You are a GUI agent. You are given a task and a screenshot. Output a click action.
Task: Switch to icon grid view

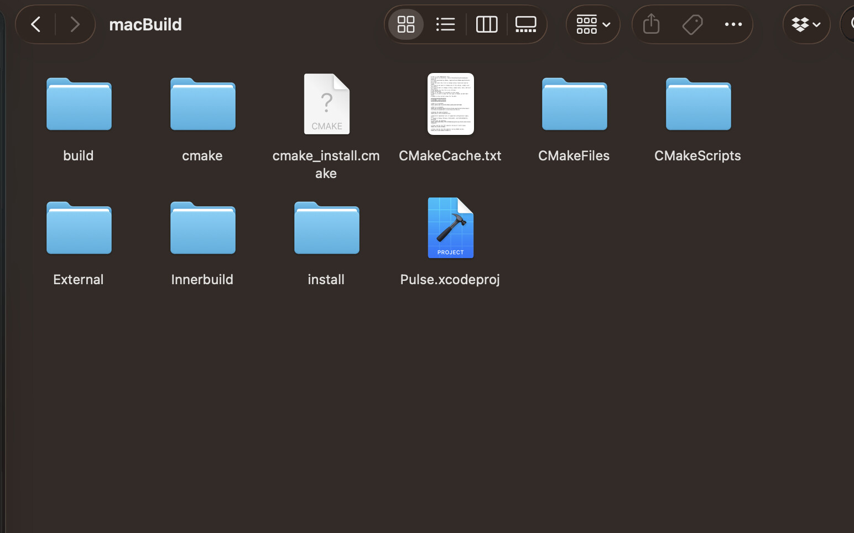[x=406, y=24]
